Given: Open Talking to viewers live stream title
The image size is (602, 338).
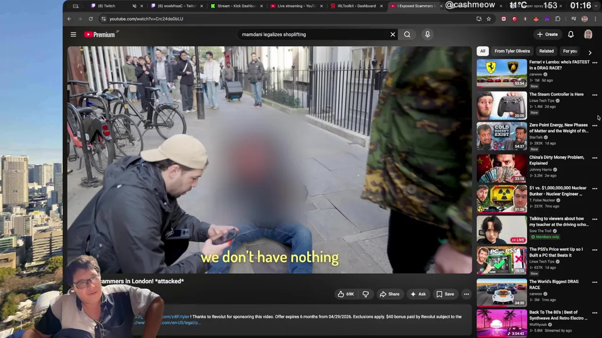Looking at the screenshot, I should point(559,222).
